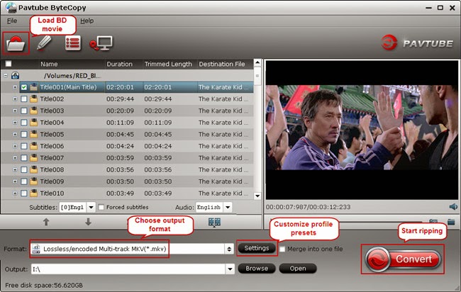This screenshot has height=292, width=461.
Task: Enable Merge into one file
Action: coord(282,249)
